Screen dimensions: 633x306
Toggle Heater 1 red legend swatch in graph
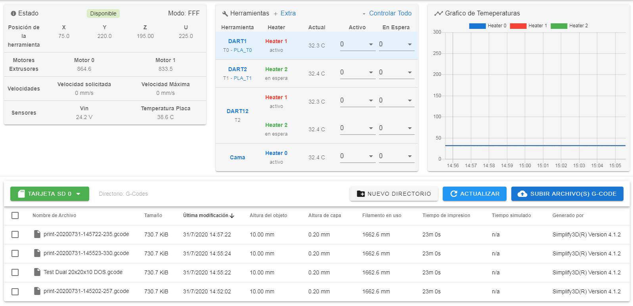coord(518,26)
